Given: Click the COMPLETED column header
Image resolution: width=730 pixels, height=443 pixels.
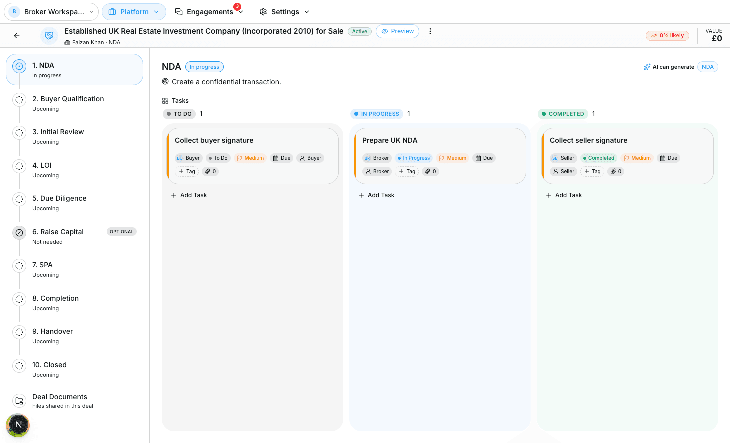Looking at the screenshot, I should pos(563,114).
